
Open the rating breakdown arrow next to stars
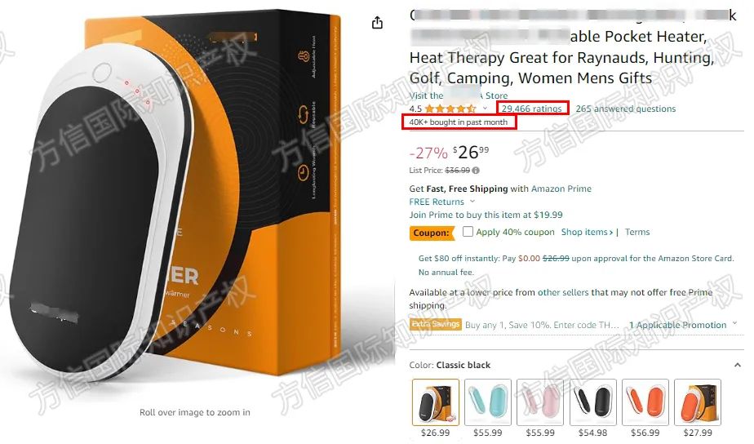coord(485,109)
